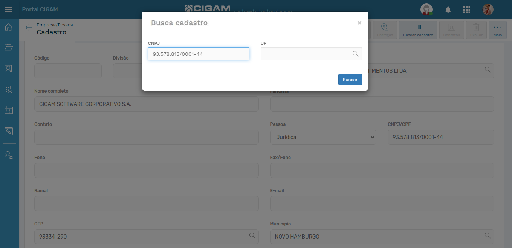Click the back arrow beside Cadastro

[28, 28]
